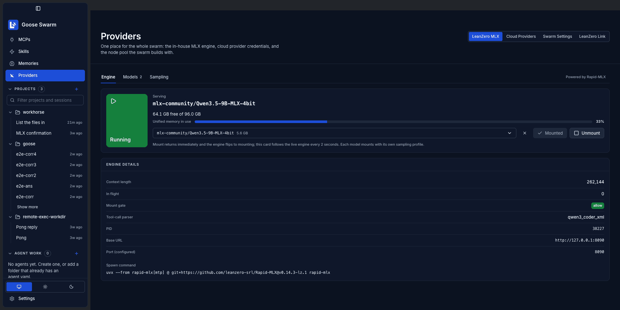Click the Settings gear icon
The width and height of the screenshot is (620, 310).
[x=12, y=299]
